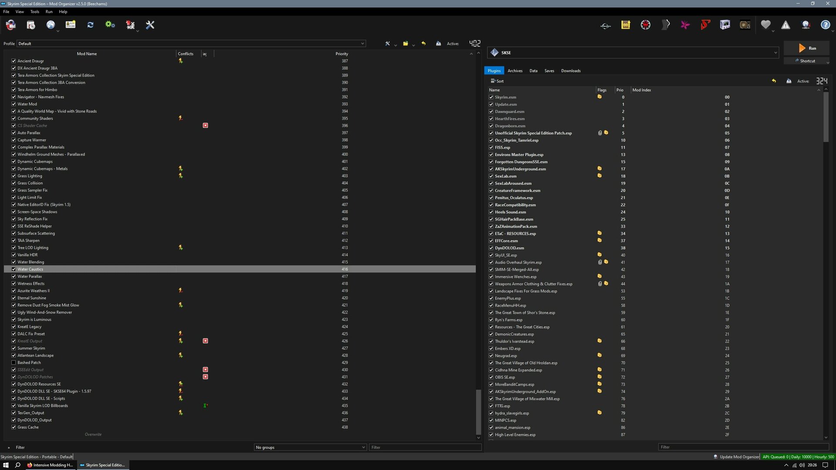Click the red gear Skyrim shortcut icon
The height and width of the screenshot is (470, 836).
[646, 25]
